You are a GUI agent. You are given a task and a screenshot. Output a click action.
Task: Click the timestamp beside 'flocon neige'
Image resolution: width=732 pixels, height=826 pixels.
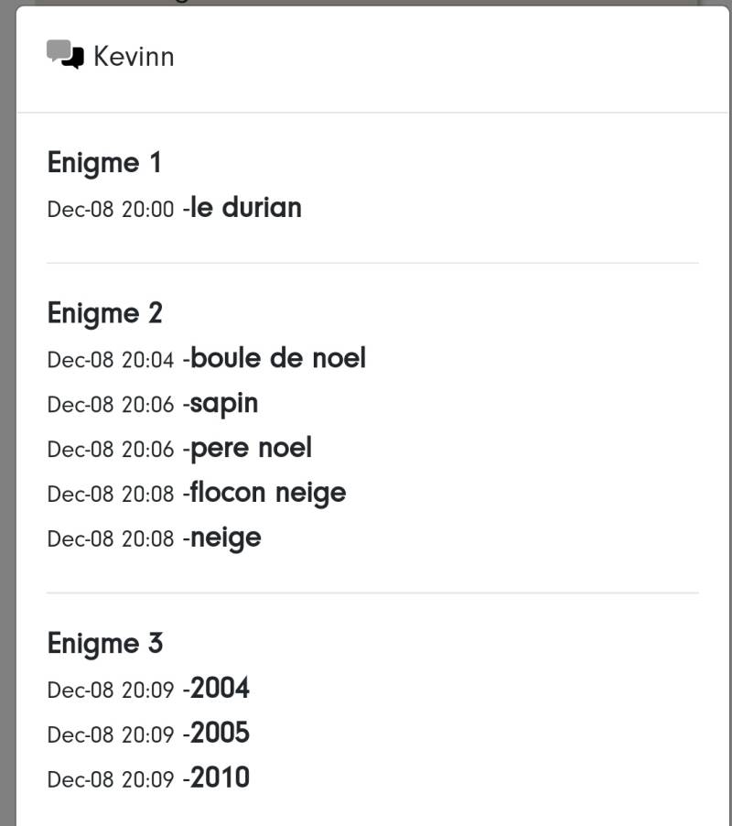point(110,495)
